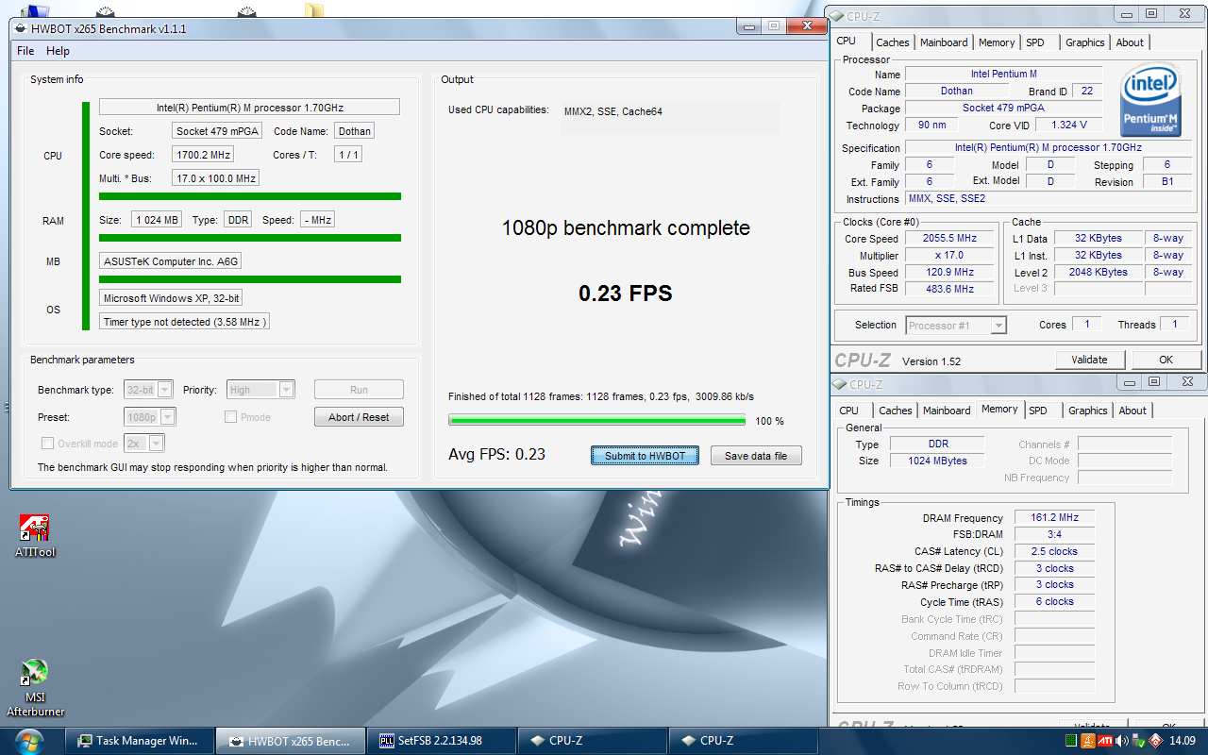Click the 0.23 FPS result text
Viewport: 1208px width, 755px height.
point(626,294)
